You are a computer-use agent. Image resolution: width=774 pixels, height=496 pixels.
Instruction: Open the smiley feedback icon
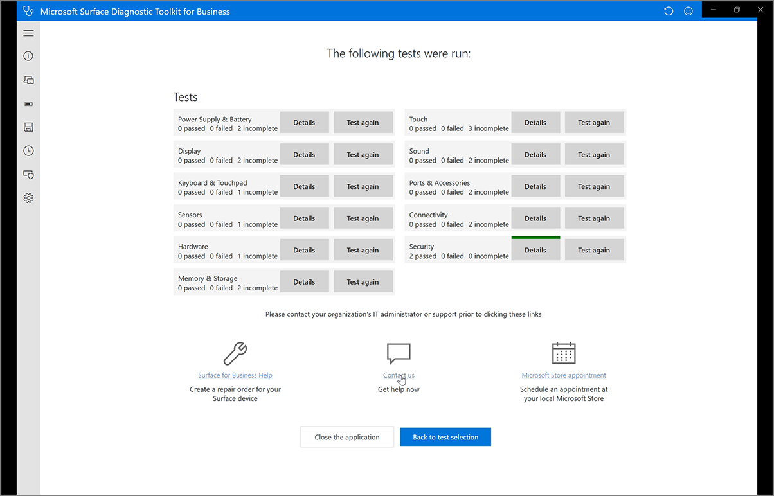click(688, 11)
